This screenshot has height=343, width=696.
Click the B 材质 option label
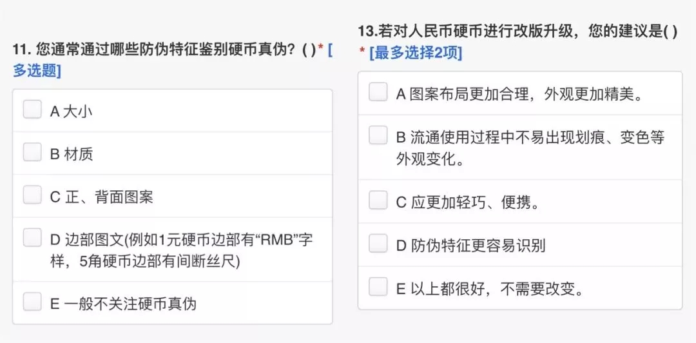click(x=72, y=153)
